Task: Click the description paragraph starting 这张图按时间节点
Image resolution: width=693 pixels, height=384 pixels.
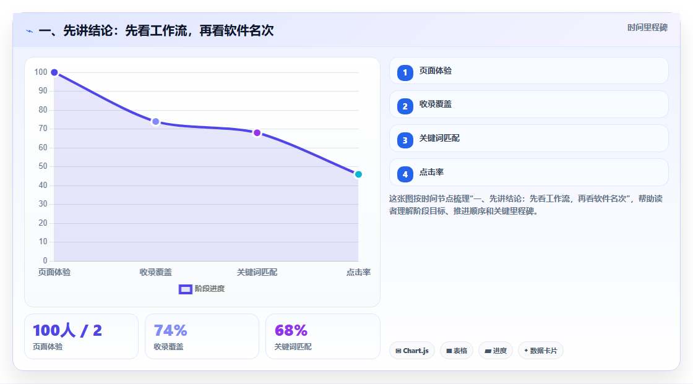Action: (x=526, y=205)
